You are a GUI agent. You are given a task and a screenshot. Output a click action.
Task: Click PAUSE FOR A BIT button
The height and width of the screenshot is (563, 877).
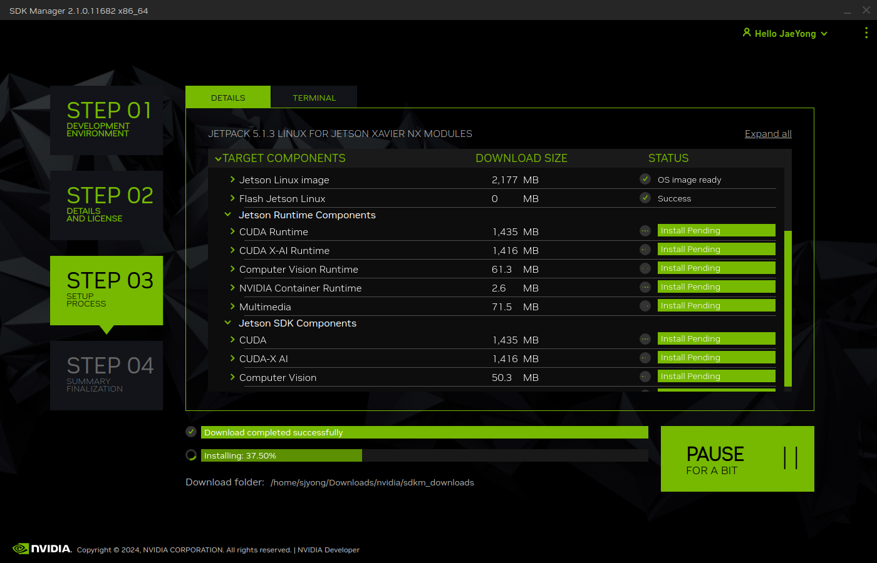pos(737,459)
